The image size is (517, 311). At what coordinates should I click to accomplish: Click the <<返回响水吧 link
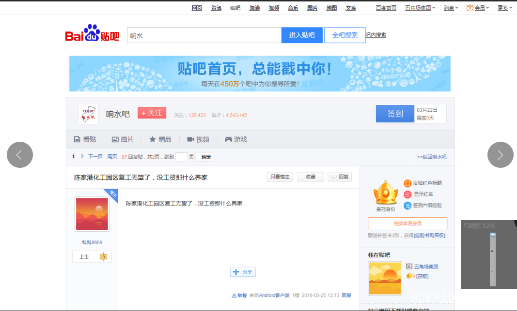coord(432,157)
